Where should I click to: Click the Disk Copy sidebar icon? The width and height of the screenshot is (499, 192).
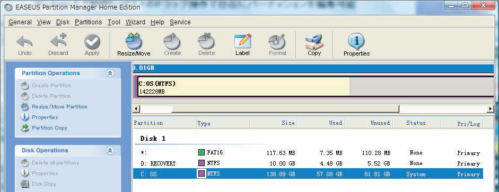25,184
